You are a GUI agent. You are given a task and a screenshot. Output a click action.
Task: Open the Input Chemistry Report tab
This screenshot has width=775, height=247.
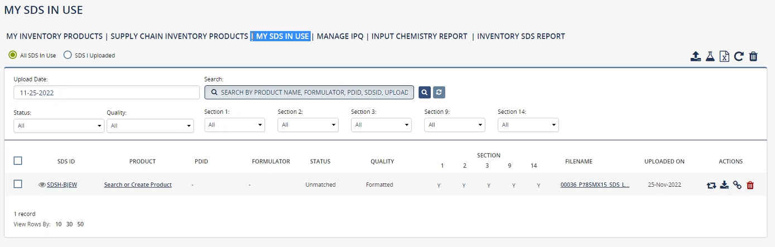[x=419, y=36]
